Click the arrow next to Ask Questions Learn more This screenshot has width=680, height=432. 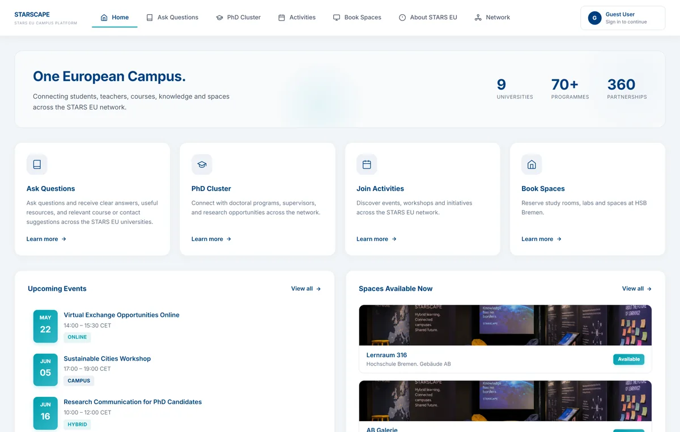point(64,239)
